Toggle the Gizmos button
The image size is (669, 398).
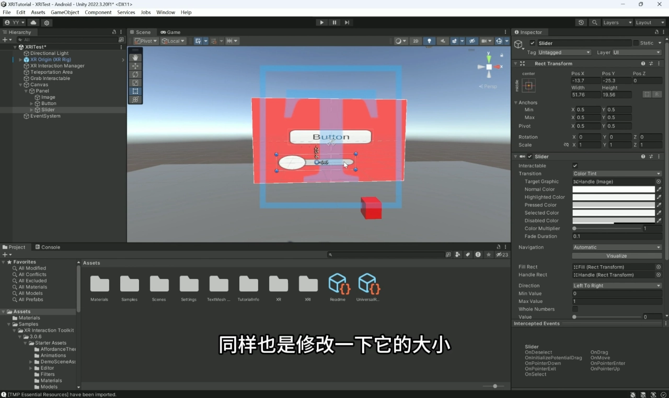(499, 41)
